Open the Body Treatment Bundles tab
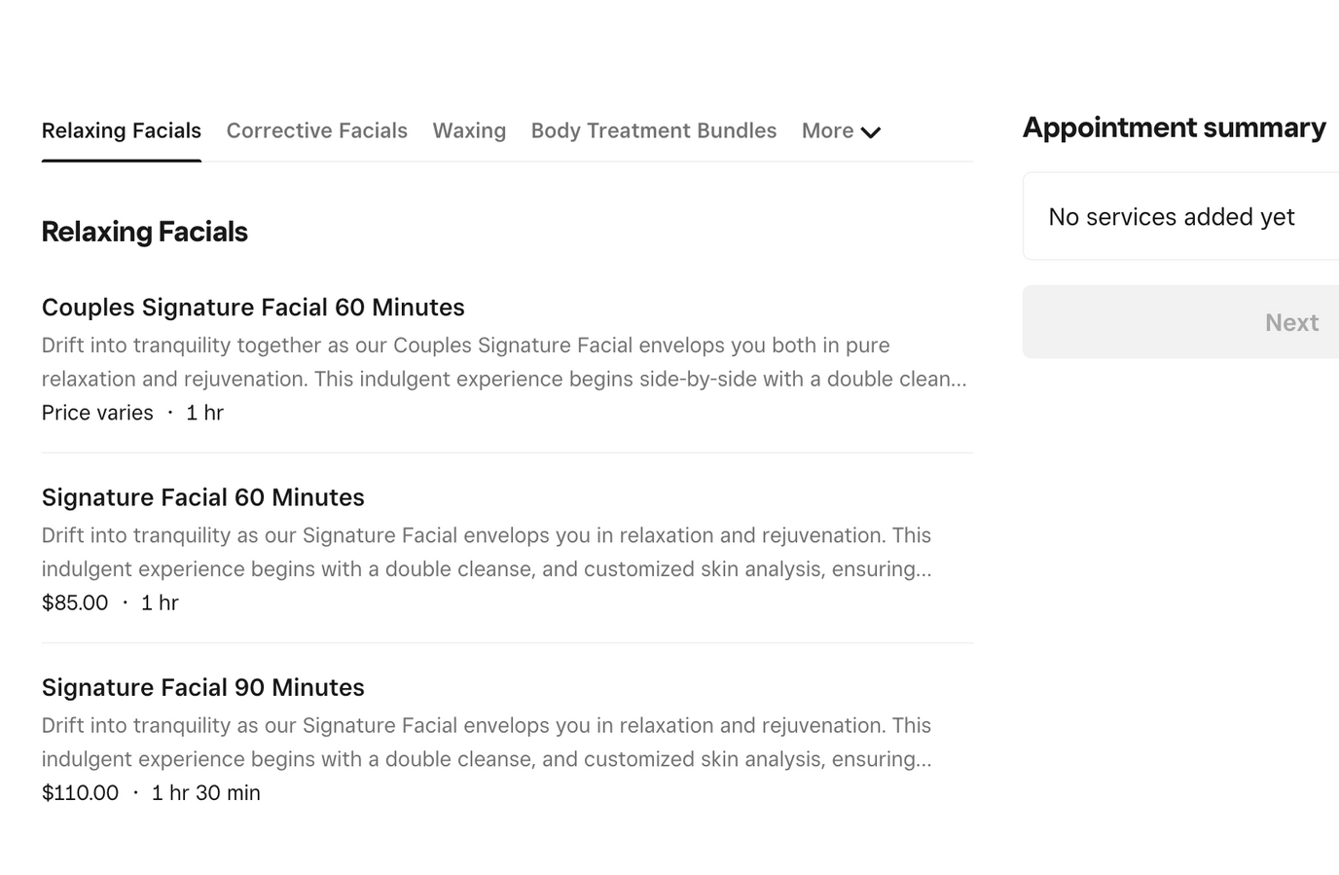 click(653, 130)
